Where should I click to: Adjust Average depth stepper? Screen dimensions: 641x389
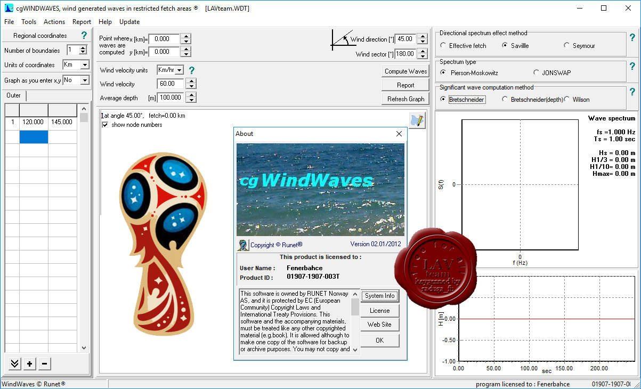pos(191,98)
